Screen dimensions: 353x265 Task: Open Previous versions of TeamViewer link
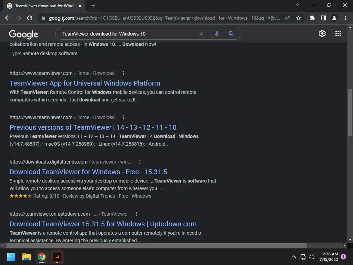pos(93,127)
